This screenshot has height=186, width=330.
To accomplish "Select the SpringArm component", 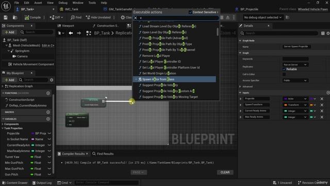I will (22, 51).
